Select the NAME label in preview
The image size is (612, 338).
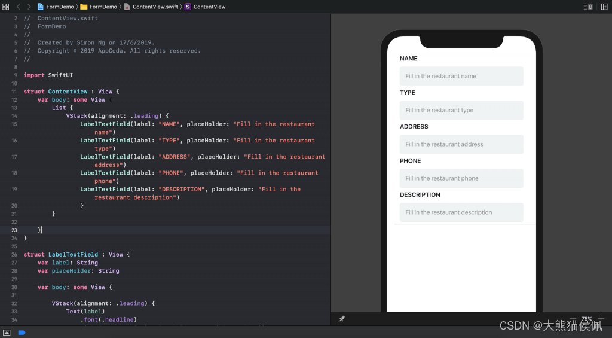point(409,59)
